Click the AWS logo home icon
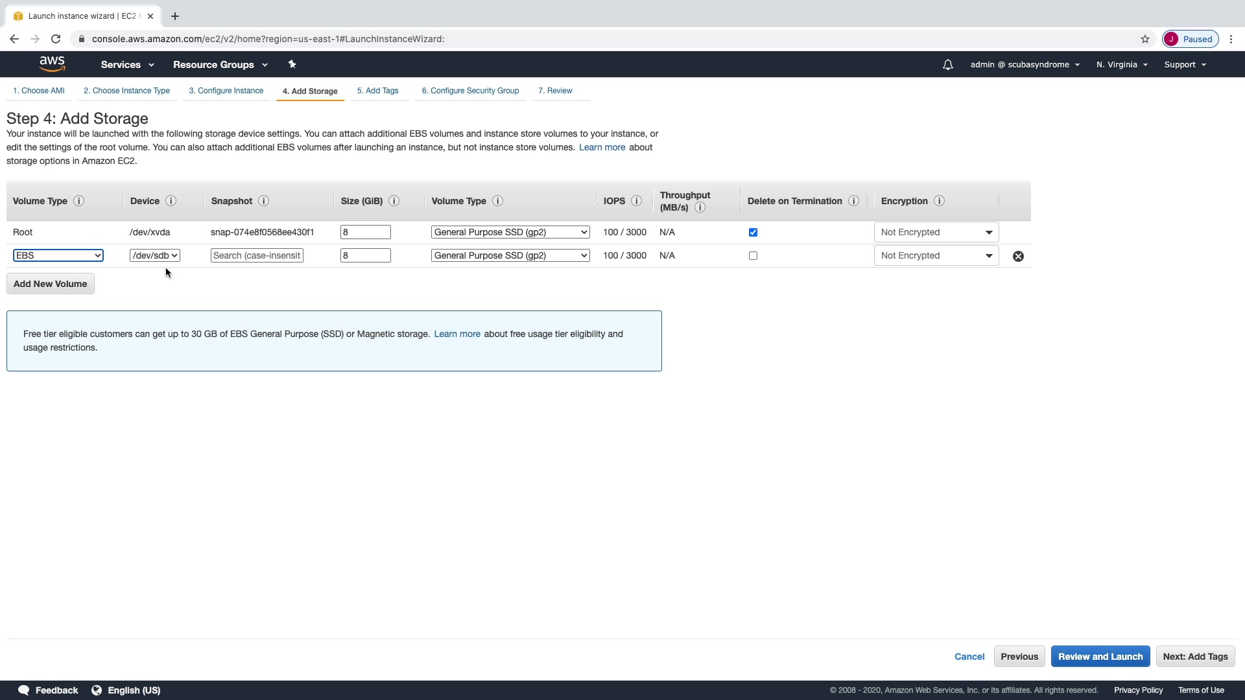The height and width of the screenshot is (700, 1245). pos(52,64)
